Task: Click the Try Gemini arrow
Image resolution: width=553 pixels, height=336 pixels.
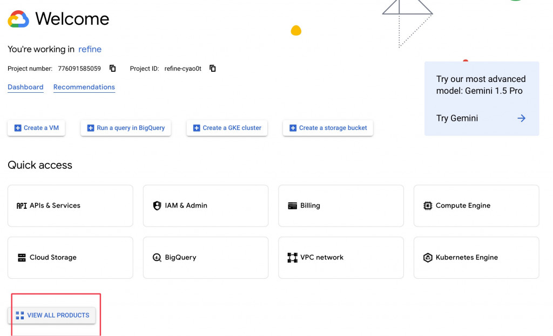Action: point(521,118)
